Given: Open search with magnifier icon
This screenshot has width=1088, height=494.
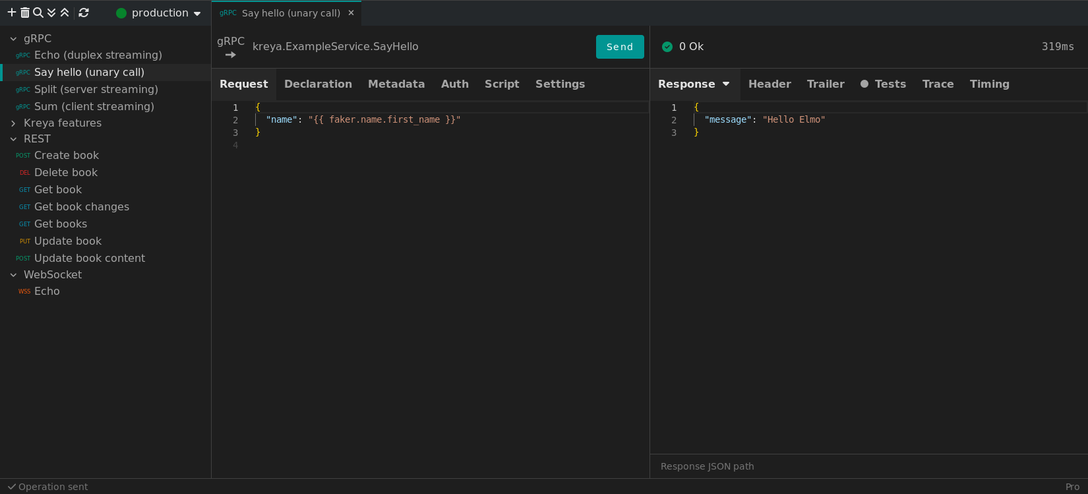Looking at the screenshot, I should point(38,13).
